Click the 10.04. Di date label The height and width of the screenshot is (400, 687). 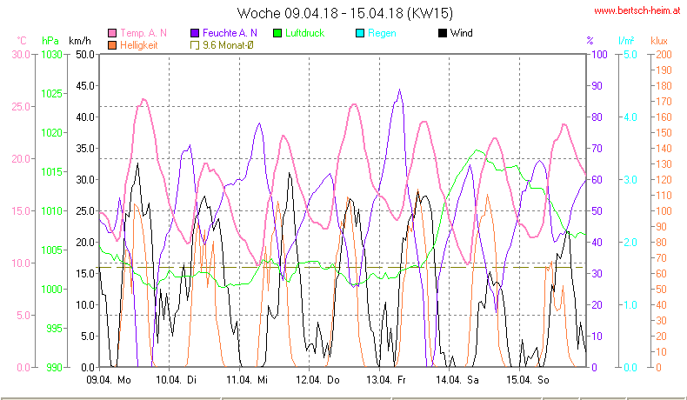pos(177,380)
